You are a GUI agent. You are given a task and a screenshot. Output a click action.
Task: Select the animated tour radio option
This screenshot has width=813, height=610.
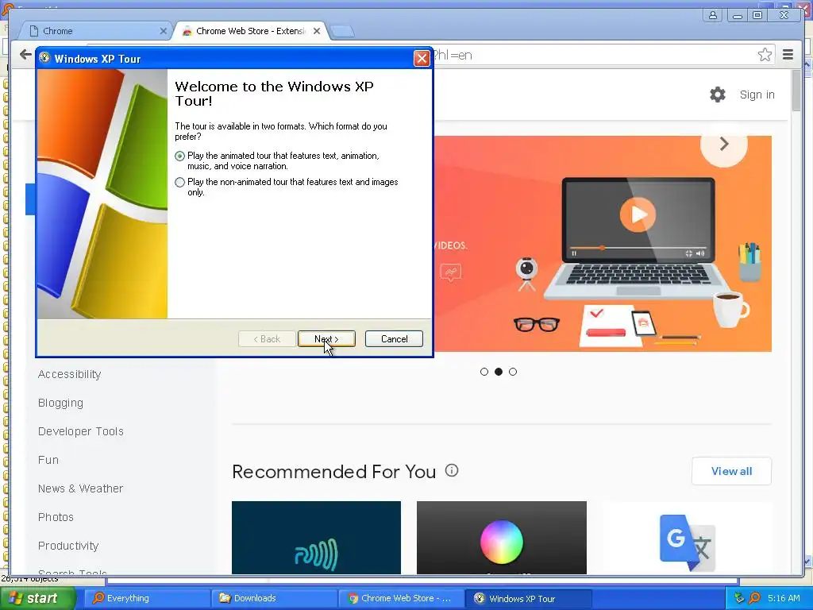180,156
